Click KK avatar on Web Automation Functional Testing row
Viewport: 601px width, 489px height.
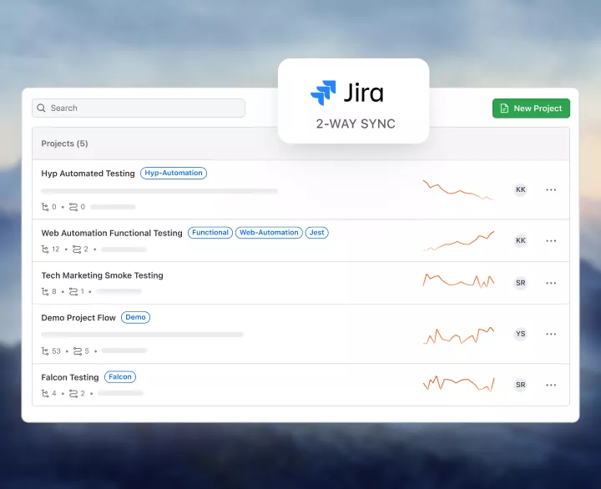pyautogui.click(x=521, y=240)
